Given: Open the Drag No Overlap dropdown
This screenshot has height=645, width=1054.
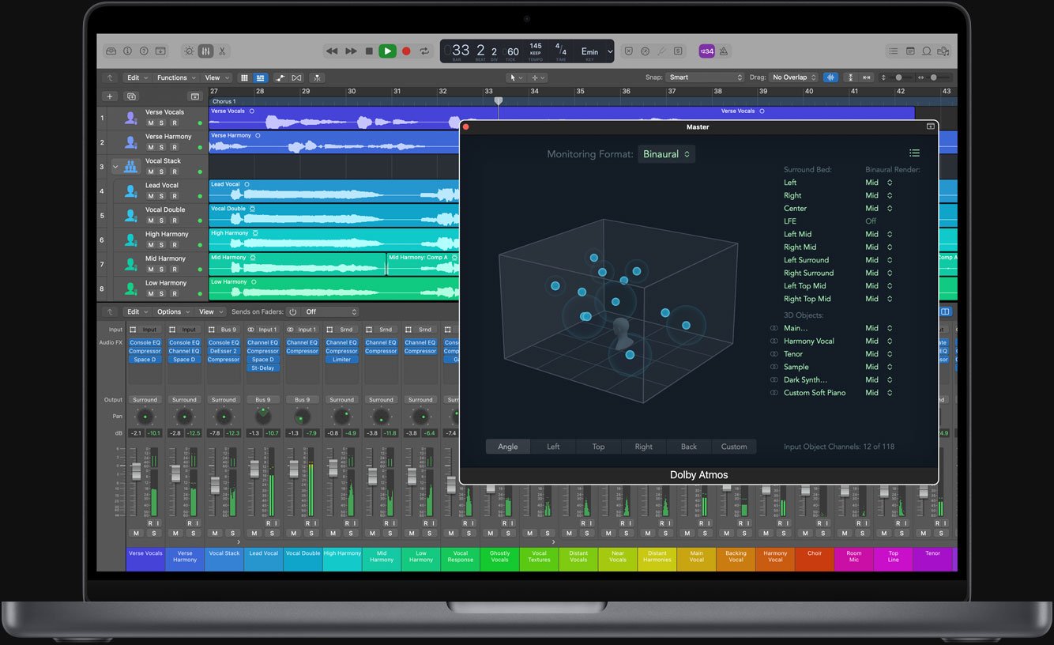Looking at the screenshot, I should (792, 77).
